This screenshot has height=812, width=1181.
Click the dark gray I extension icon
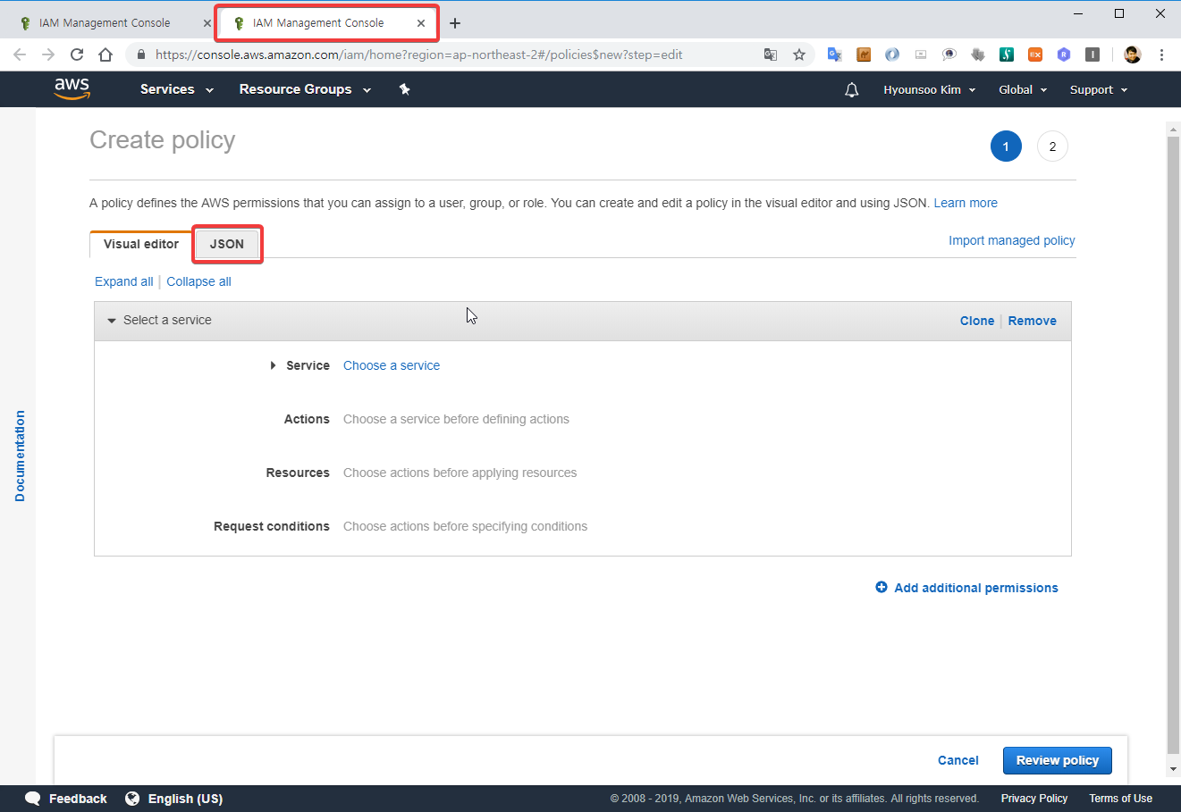(1092, 54)
